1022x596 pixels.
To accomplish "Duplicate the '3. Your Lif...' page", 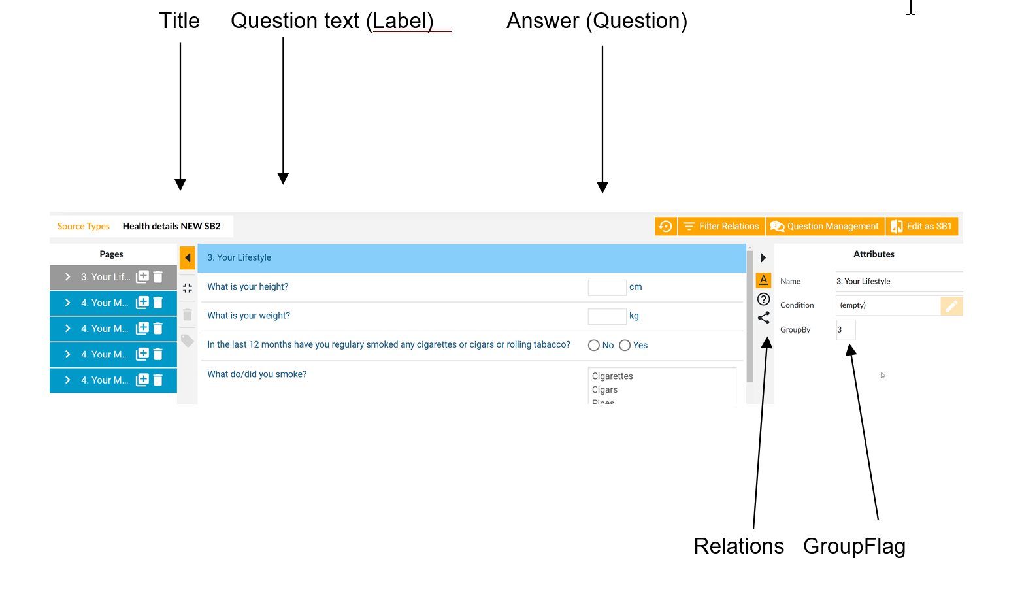I will (142, 277).
